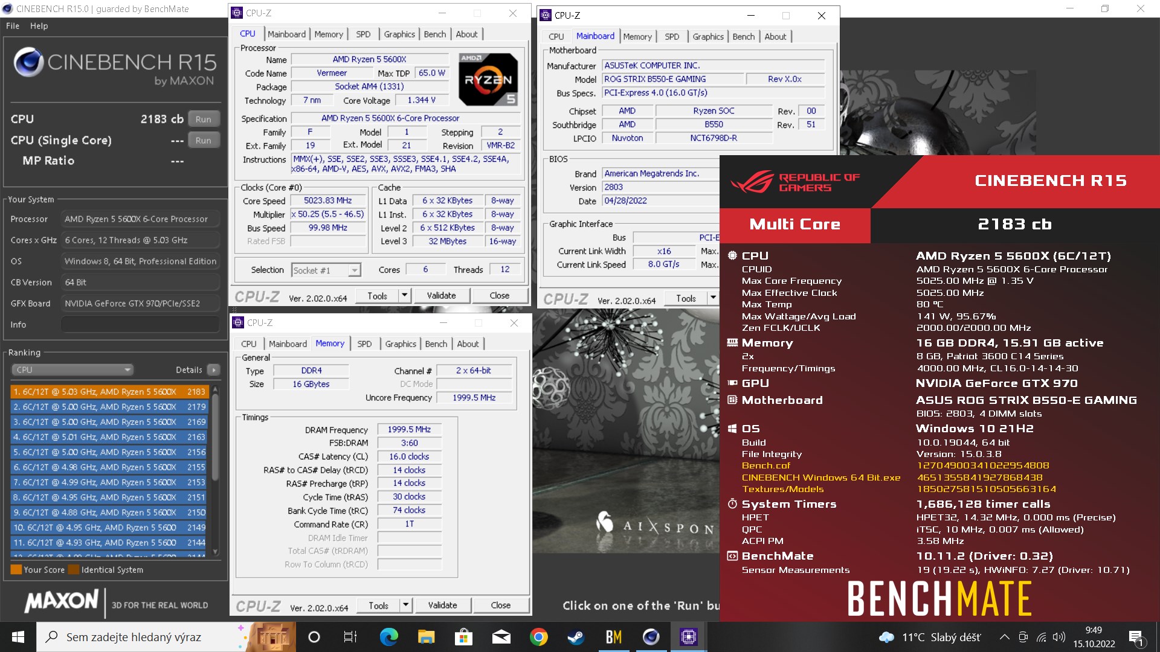Screen dimensions: 1160x652
Task: Click the CPU score value 2183 cb
Action: [162, 120]
